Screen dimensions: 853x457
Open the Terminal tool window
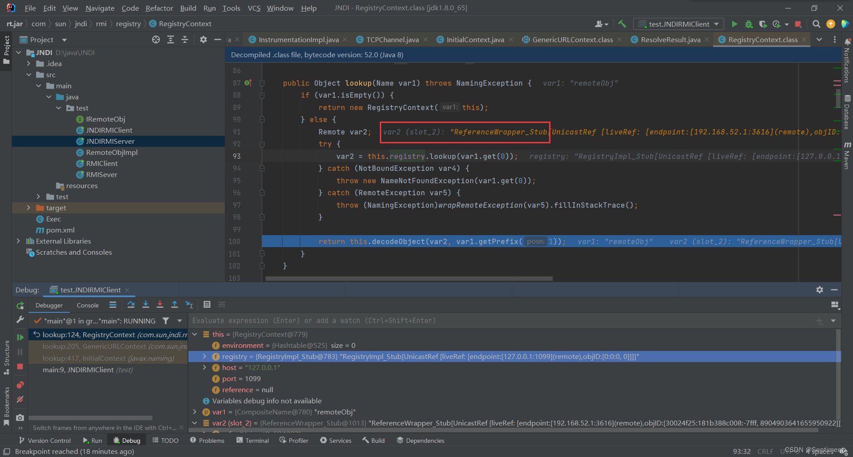tap(252, 441)
